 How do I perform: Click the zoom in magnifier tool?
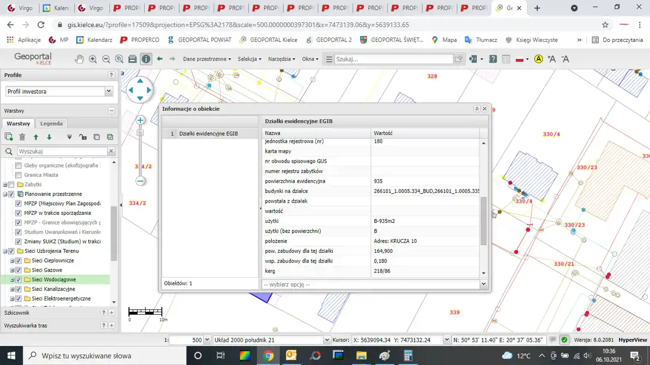point(92,59)
